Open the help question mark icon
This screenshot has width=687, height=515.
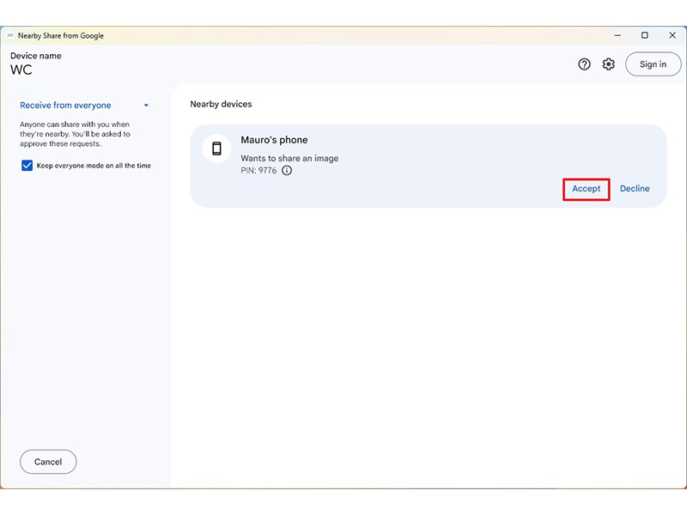(x=584, y=64)
